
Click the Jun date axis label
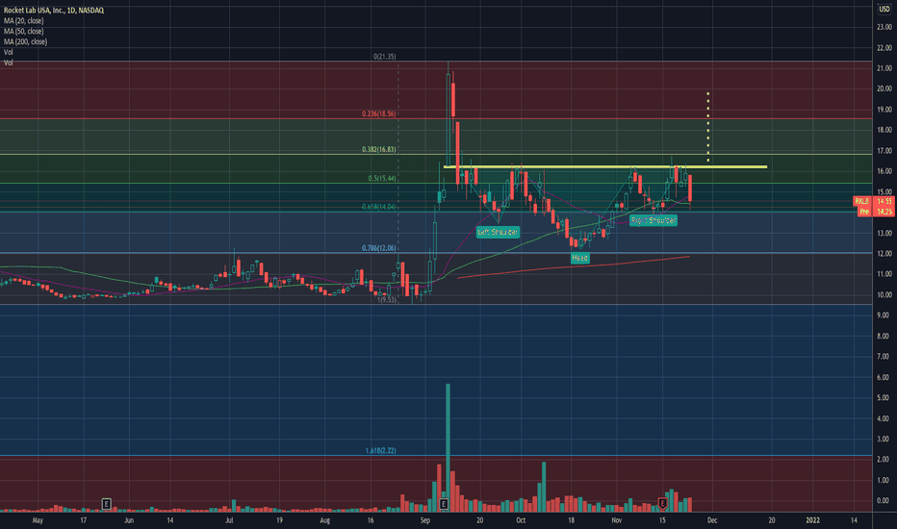(x=129, y=520)
